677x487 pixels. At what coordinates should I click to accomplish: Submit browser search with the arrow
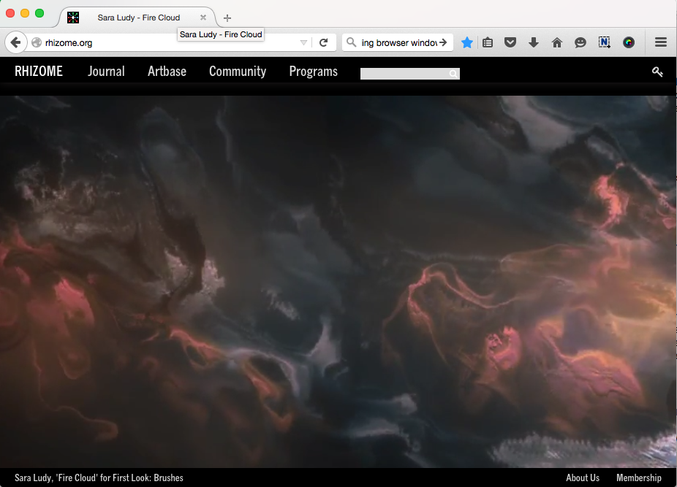443,42
